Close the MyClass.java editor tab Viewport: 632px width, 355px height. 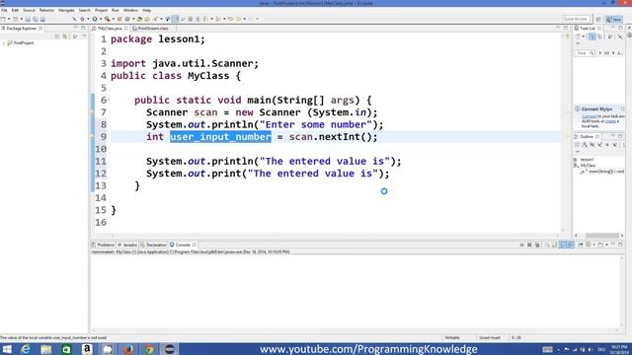point(126,29)
